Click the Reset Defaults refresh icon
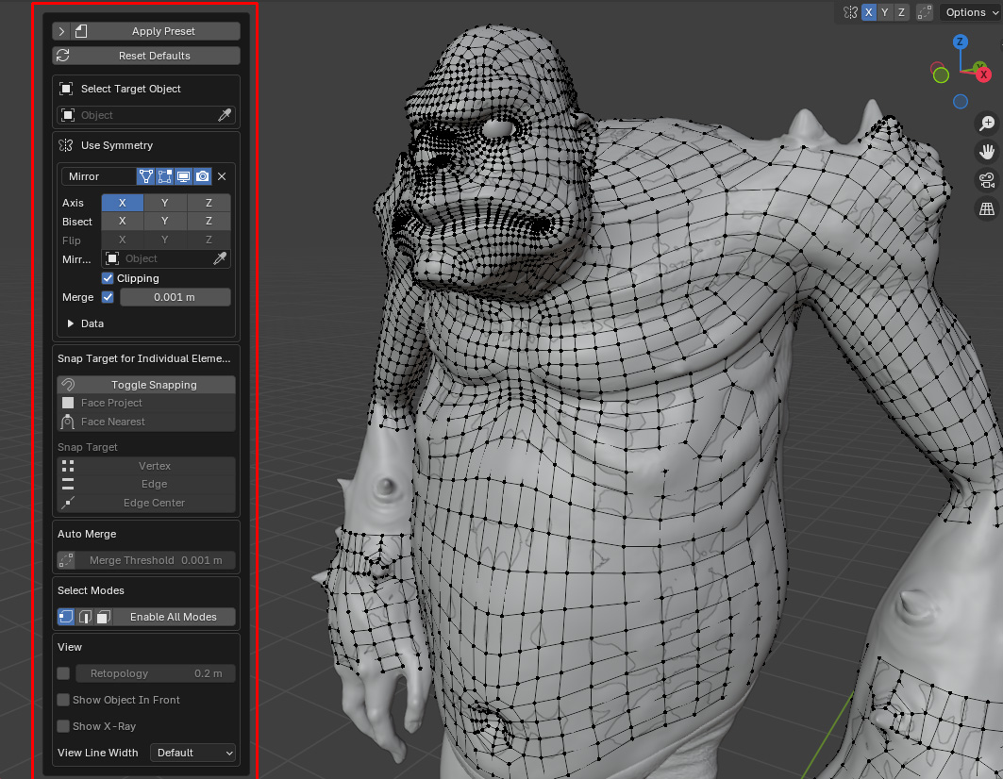This screenshot has height=779, width=1003. coord(62,56)
